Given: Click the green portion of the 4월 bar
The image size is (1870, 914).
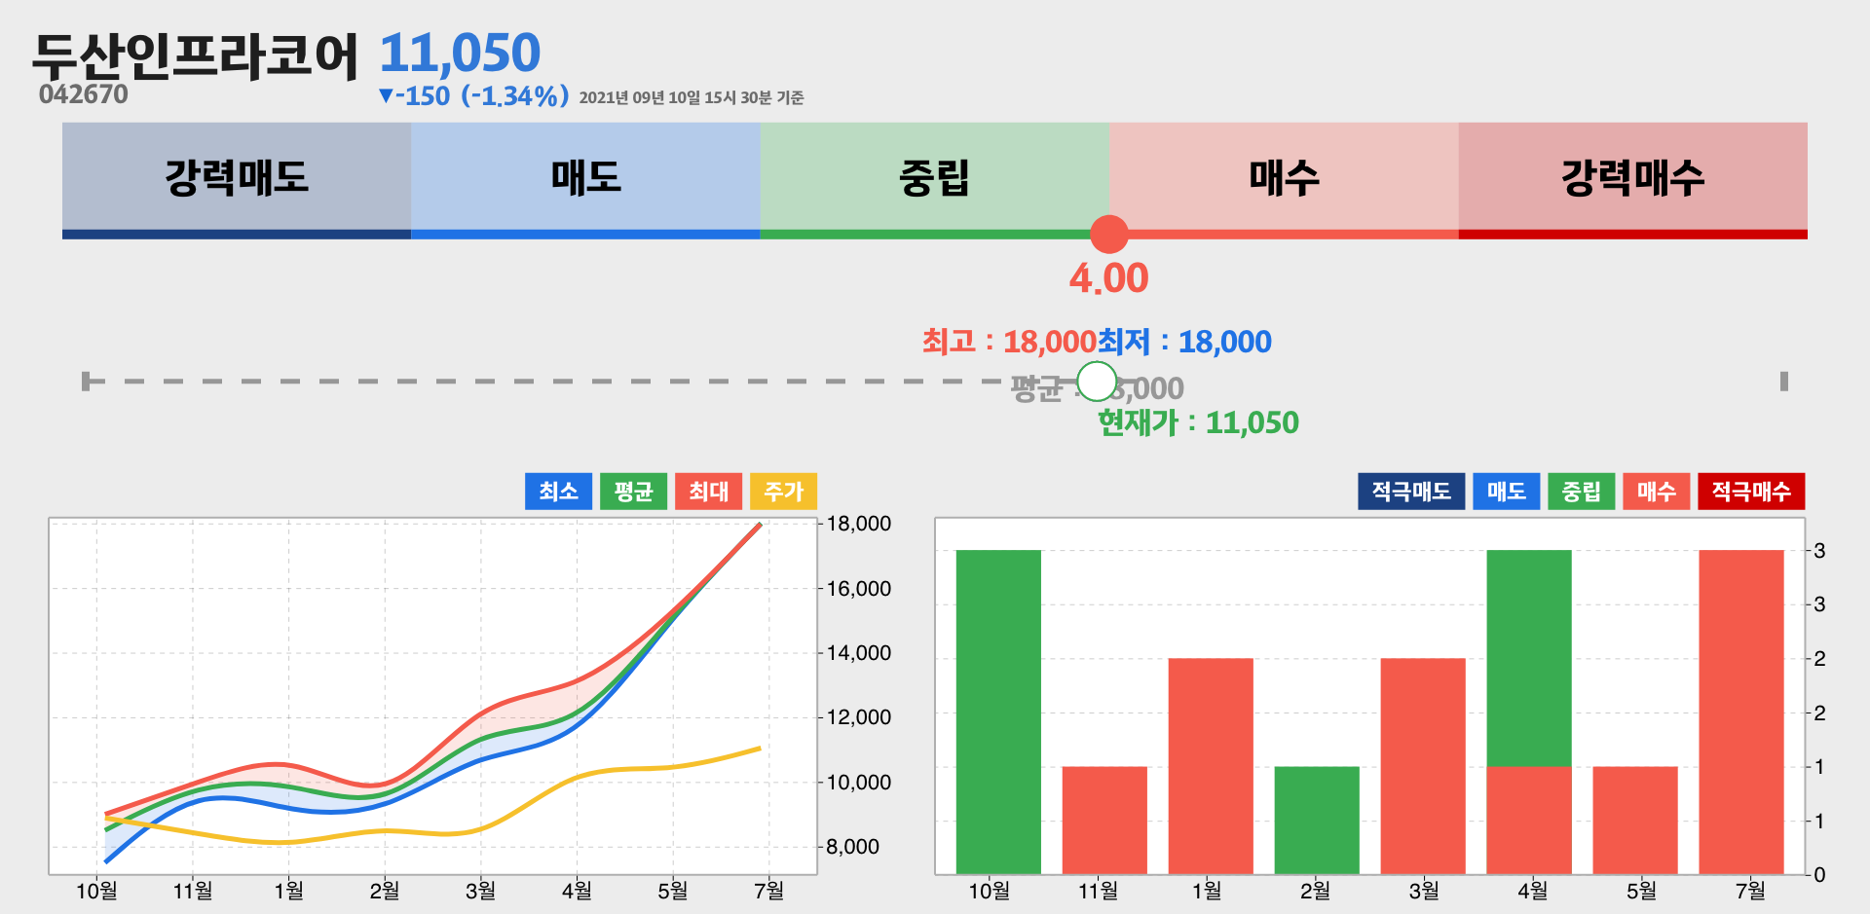Looking at the screenshot, I should tap(1529, 658).
